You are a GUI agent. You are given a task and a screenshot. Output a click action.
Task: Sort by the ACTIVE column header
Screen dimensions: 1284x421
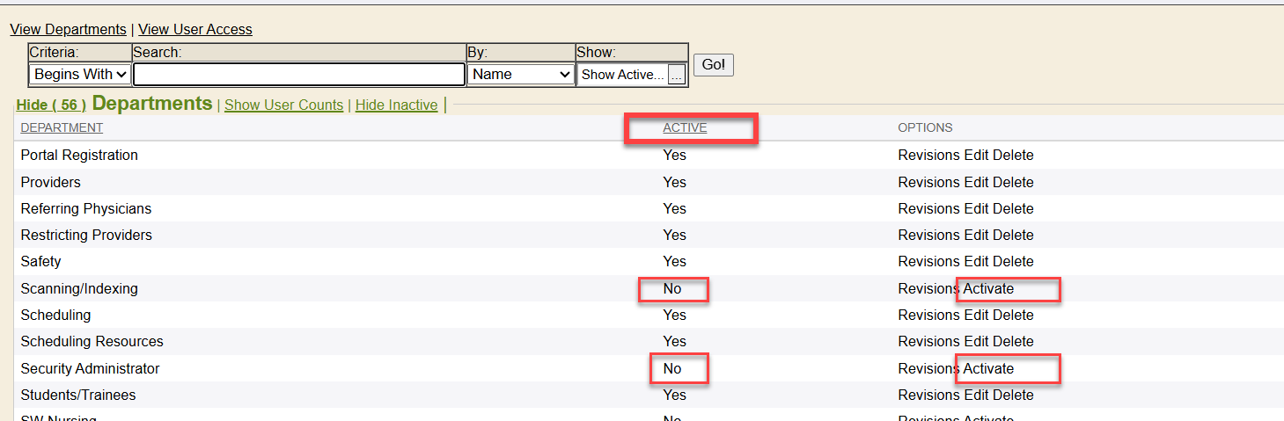(685, 127)
